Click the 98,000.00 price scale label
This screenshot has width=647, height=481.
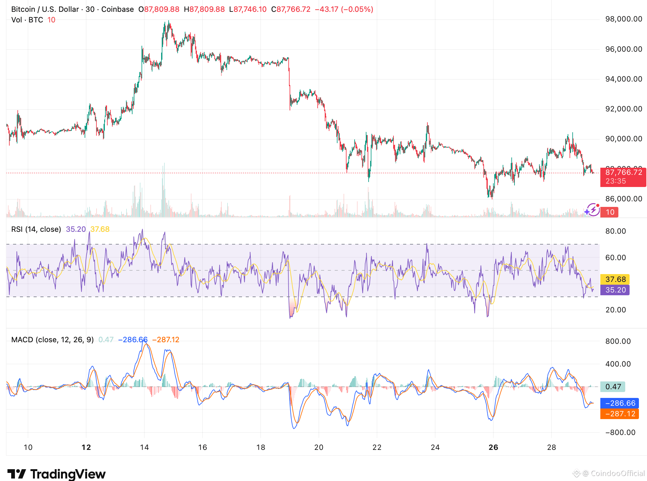coord(623,19)
